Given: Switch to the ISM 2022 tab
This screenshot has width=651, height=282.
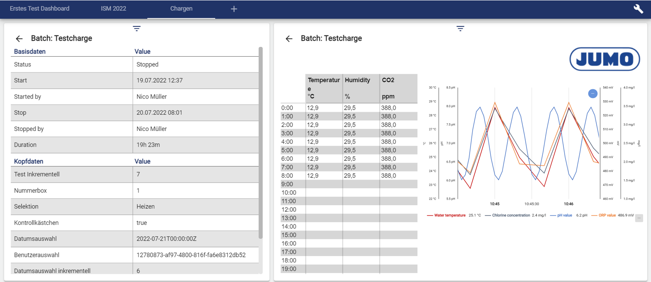Looking at the screenshot, I should coord(113,9).
